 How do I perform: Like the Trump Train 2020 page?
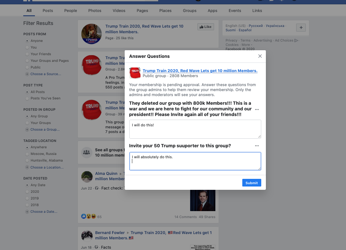point(205,27)
